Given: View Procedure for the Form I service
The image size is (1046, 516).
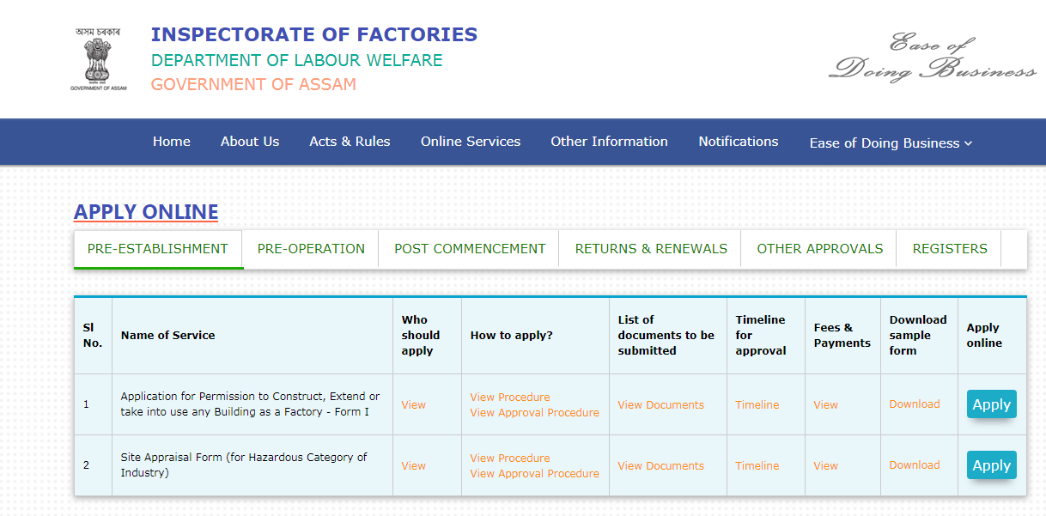Looking at the screenshot, I should [508, 397].
